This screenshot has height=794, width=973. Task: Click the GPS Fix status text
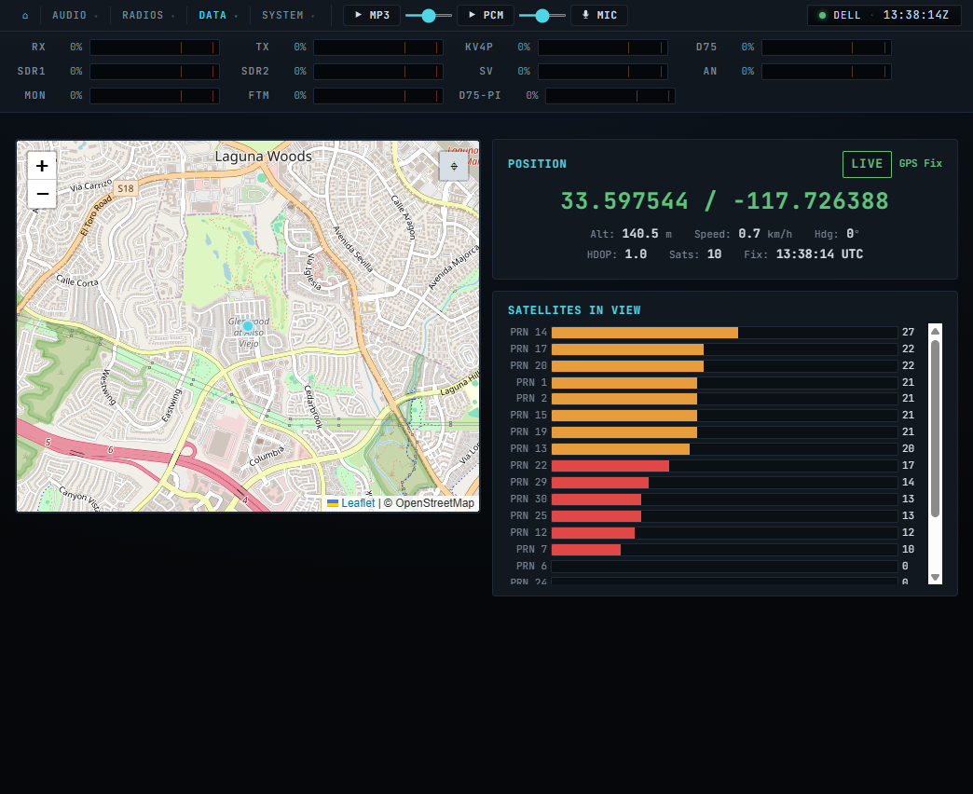pyautogui.click(x=920, y=163)
